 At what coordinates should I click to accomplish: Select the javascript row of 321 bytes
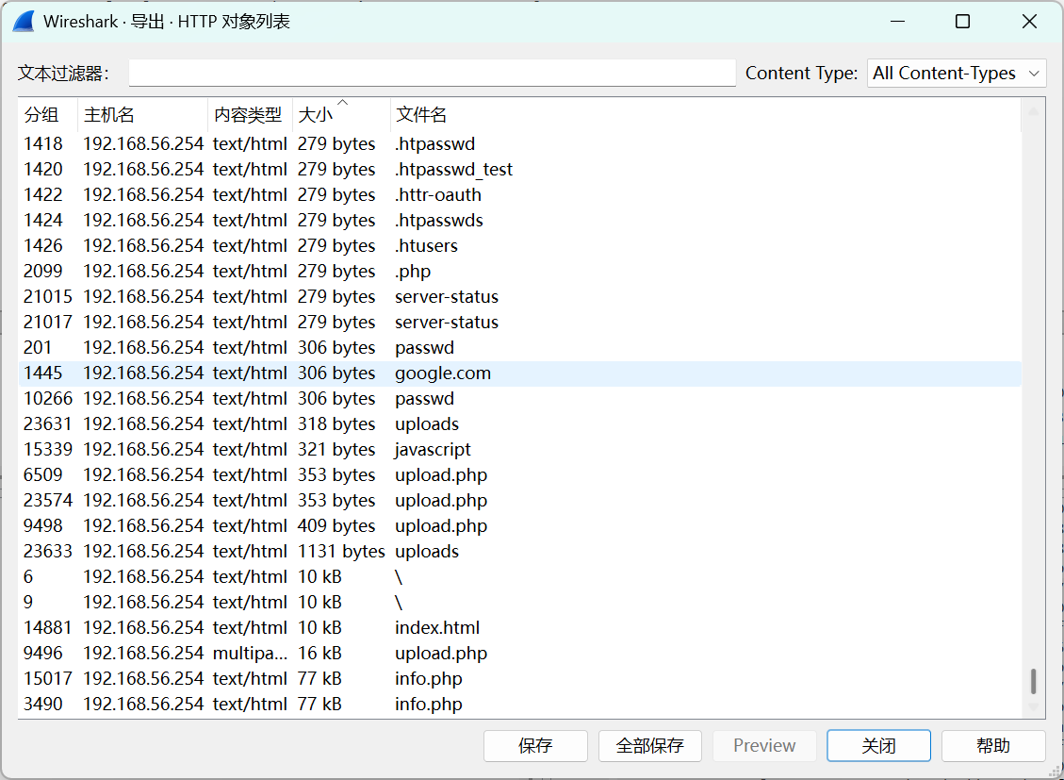tap(433, 450)
